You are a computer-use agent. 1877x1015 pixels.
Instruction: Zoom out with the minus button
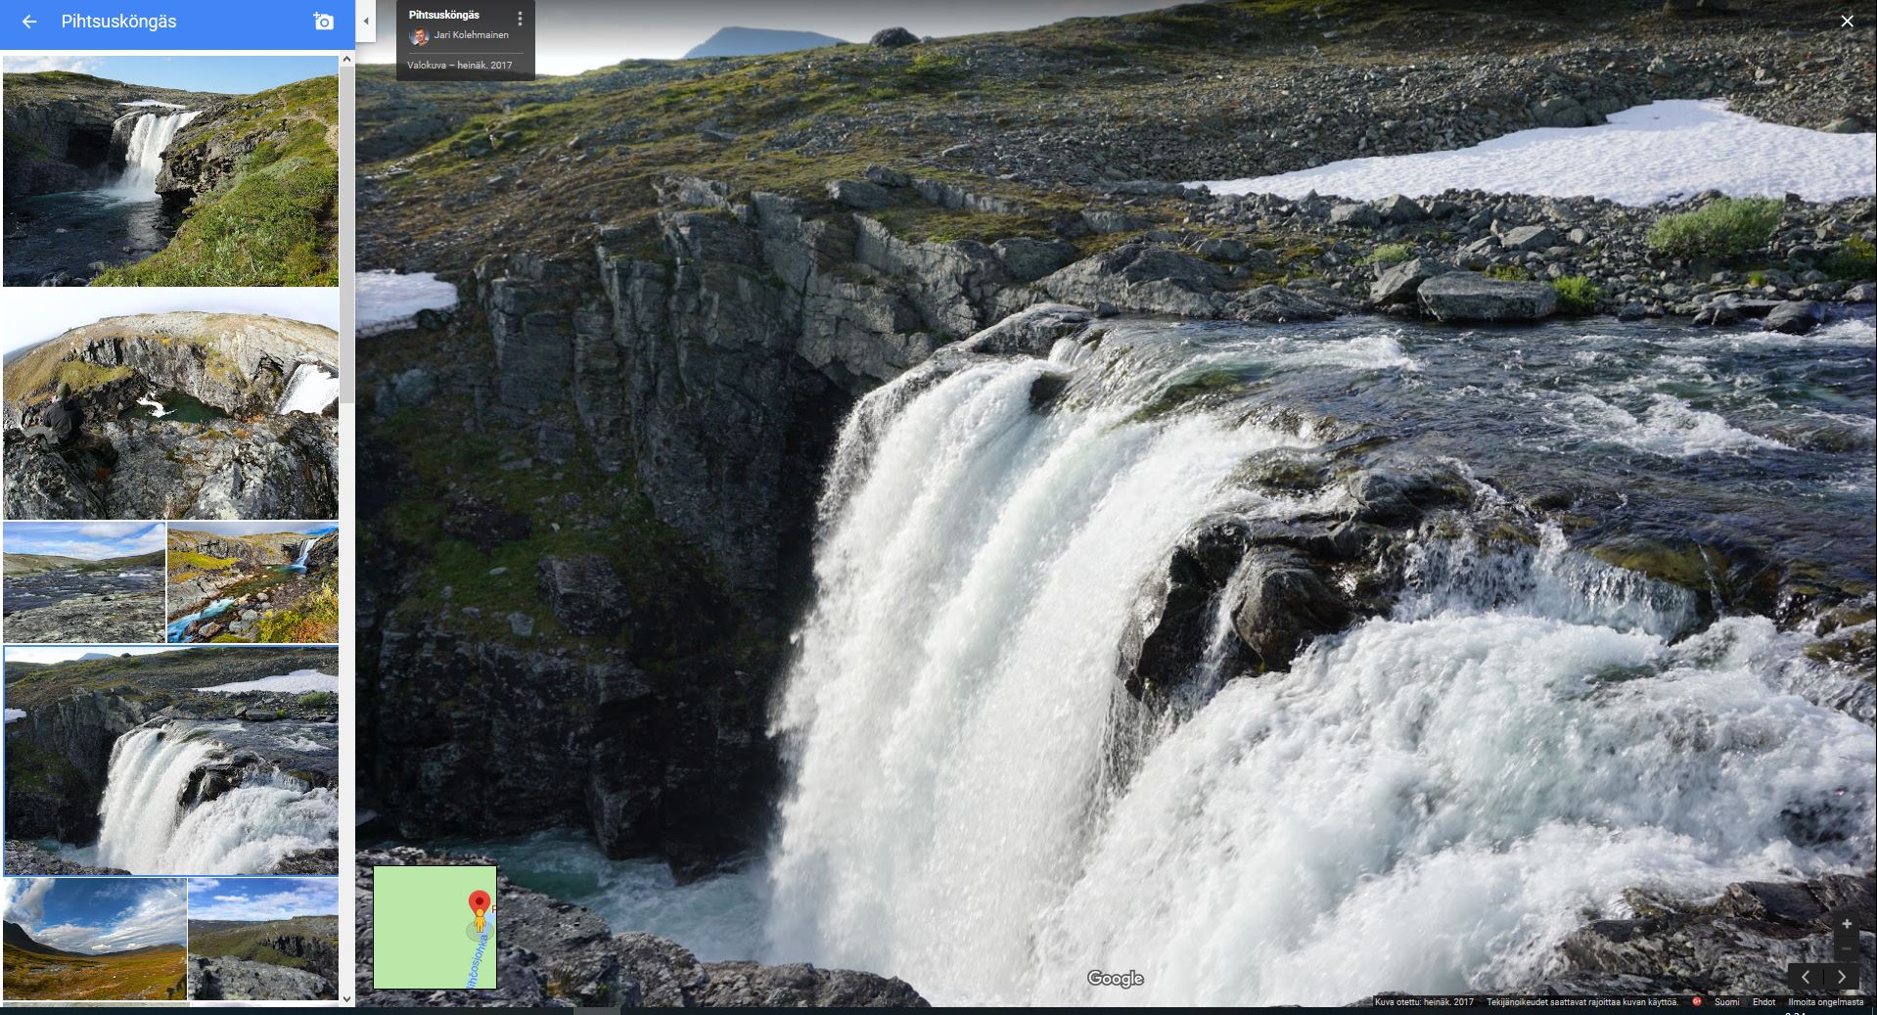click(x=1847, y=948)
